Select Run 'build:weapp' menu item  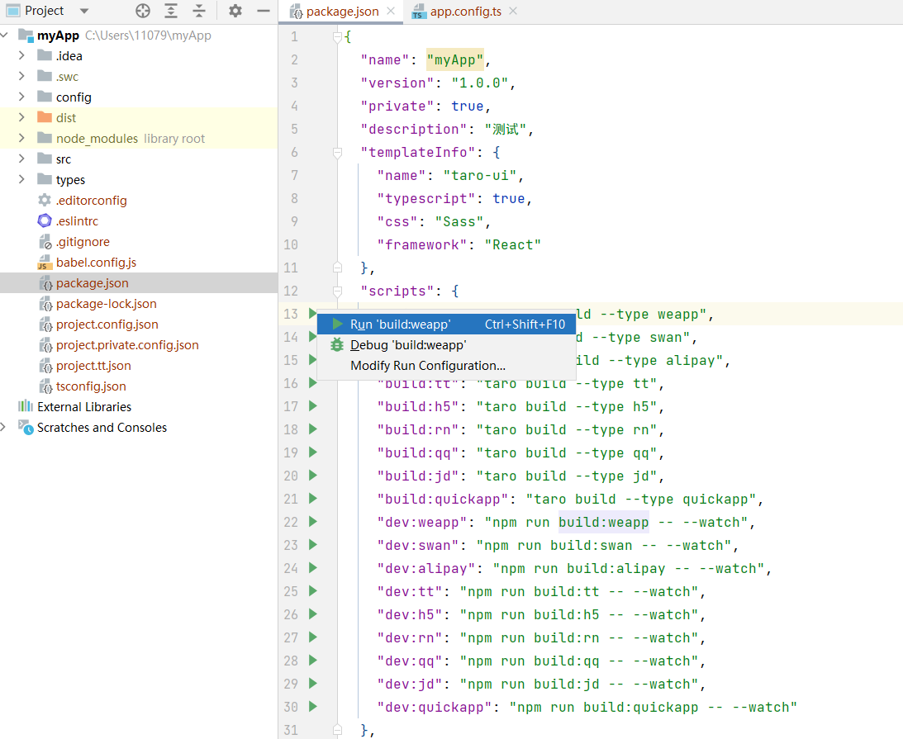400,324
